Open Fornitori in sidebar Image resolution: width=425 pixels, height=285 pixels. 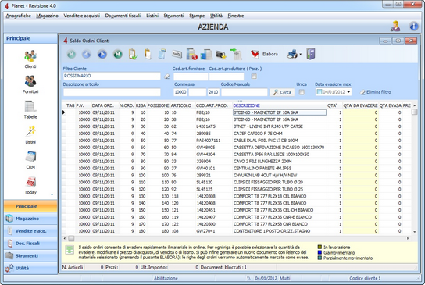click(x=30, y=84)
